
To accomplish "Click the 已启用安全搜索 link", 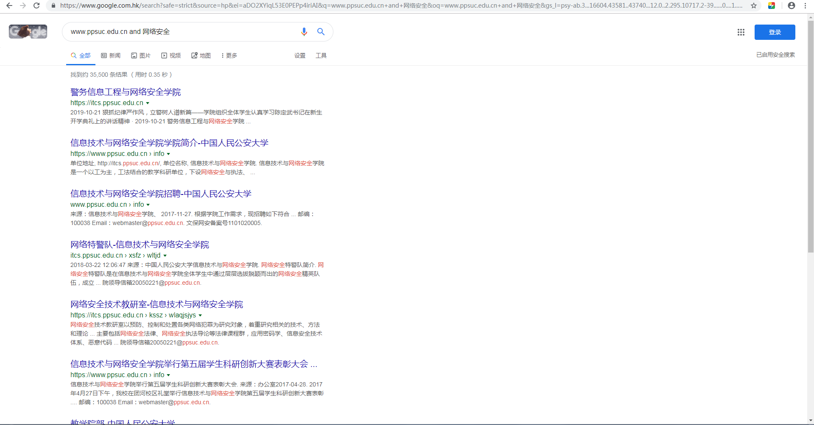I will (x=776, y=55).
